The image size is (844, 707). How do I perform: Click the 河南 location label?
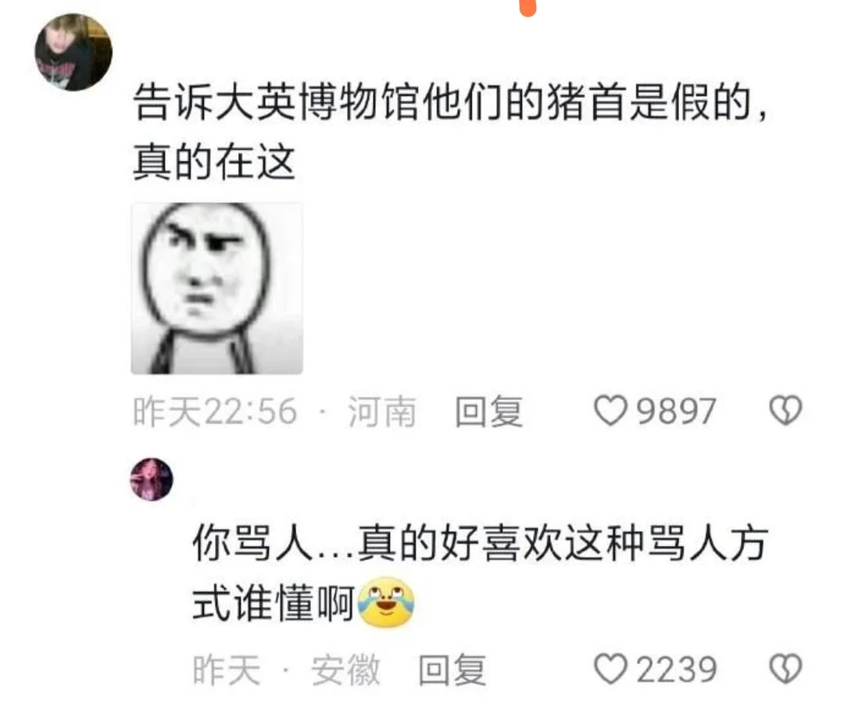(x=382, y=412)
